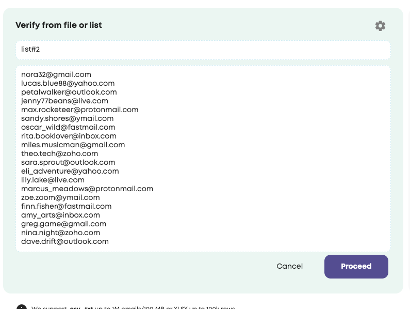The height and width of the screenshot is (309, 410).
Task: Place cursor on lucas.blue88@yahoo.com
Action: 68,84
